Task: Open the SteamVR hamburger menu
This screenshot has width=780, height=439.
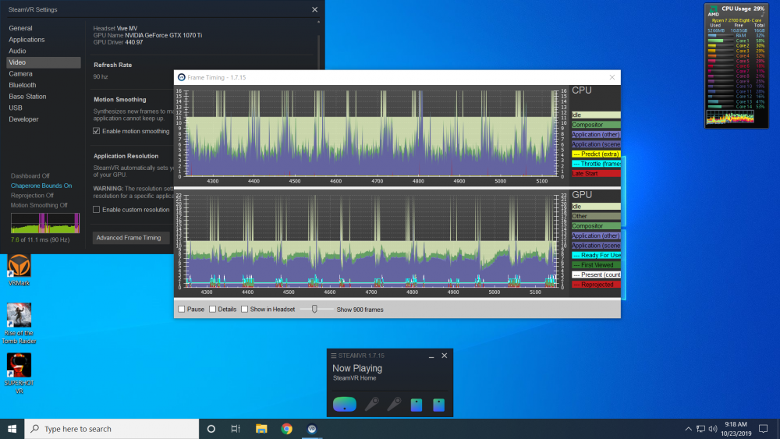Action: [334, 356]
